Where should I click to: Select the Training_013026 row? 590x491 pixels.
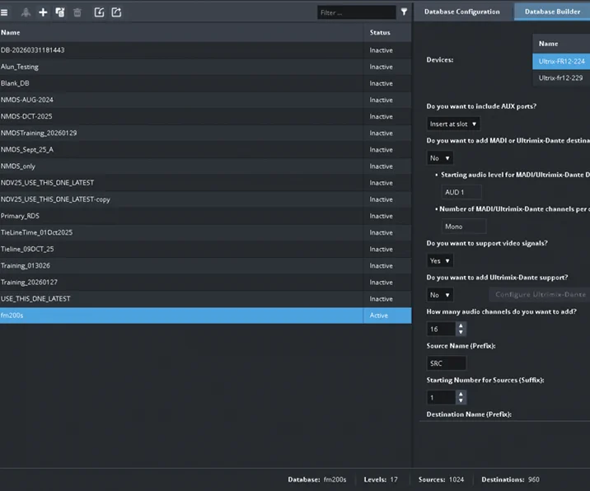point(205,265)
